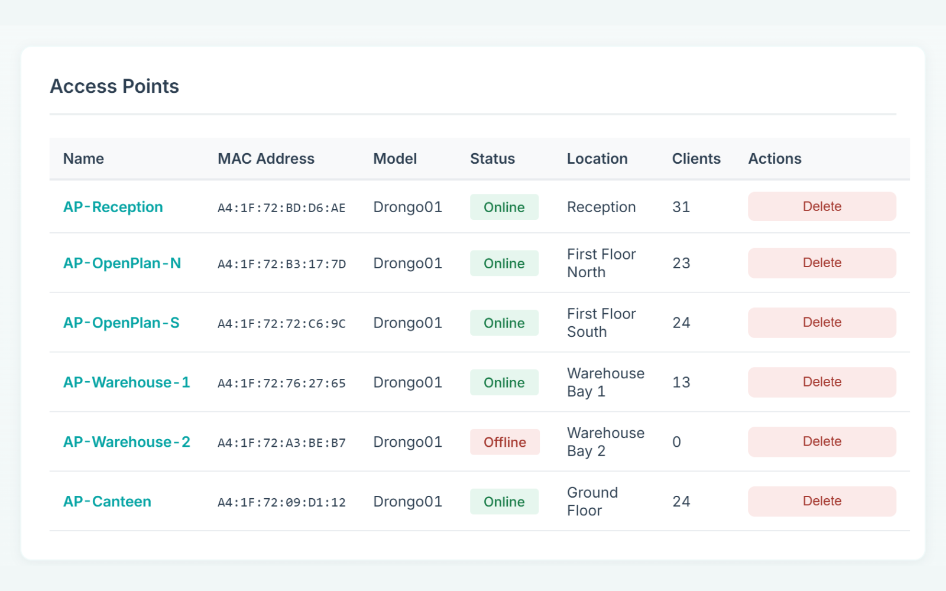The image size is (946, 591).
Task: Delete the AP-OpenPlan-S access point
Action: click(822, 323)
